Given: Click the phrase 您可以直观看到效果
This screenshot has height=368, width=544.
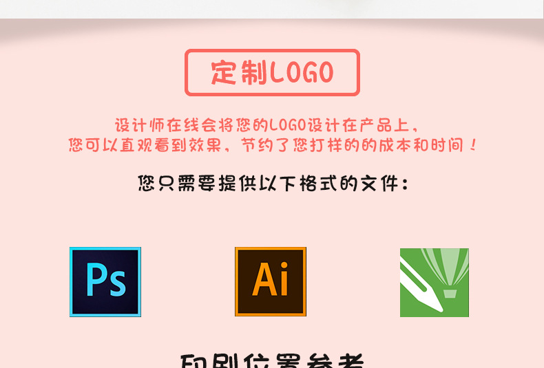Looking at the screenshot, I should (x=145, y=145).
